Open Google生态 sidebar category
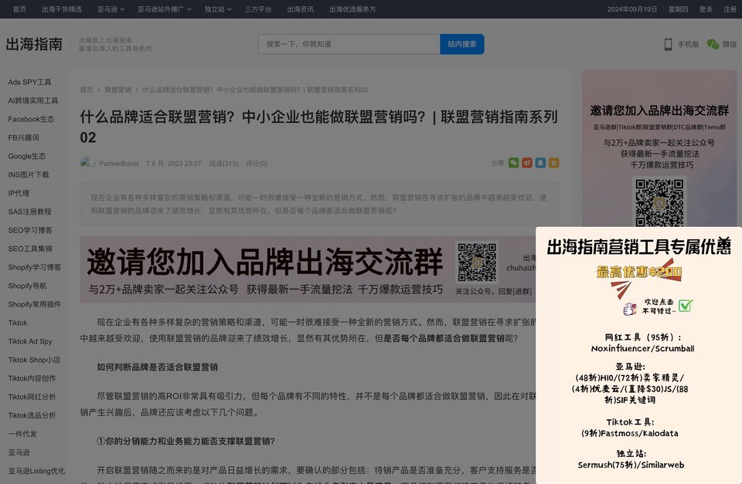This screenshot has width=742, height=484. click(26, 156)
